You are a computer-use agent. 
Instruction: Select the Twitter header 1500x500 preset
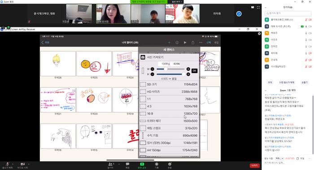pyautogui.click(x=169, y=121)
